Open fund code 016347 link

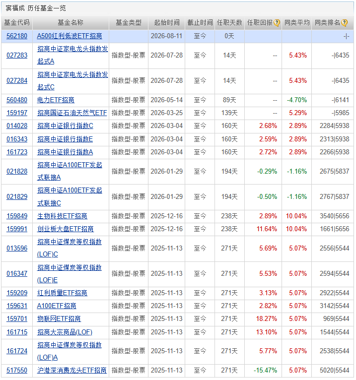tap(17, 274)
